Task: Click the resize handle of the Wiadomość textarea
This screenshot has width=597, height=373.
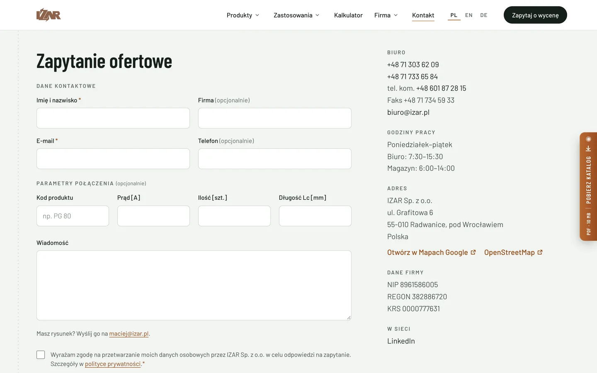Action: (x=349, y=317)
